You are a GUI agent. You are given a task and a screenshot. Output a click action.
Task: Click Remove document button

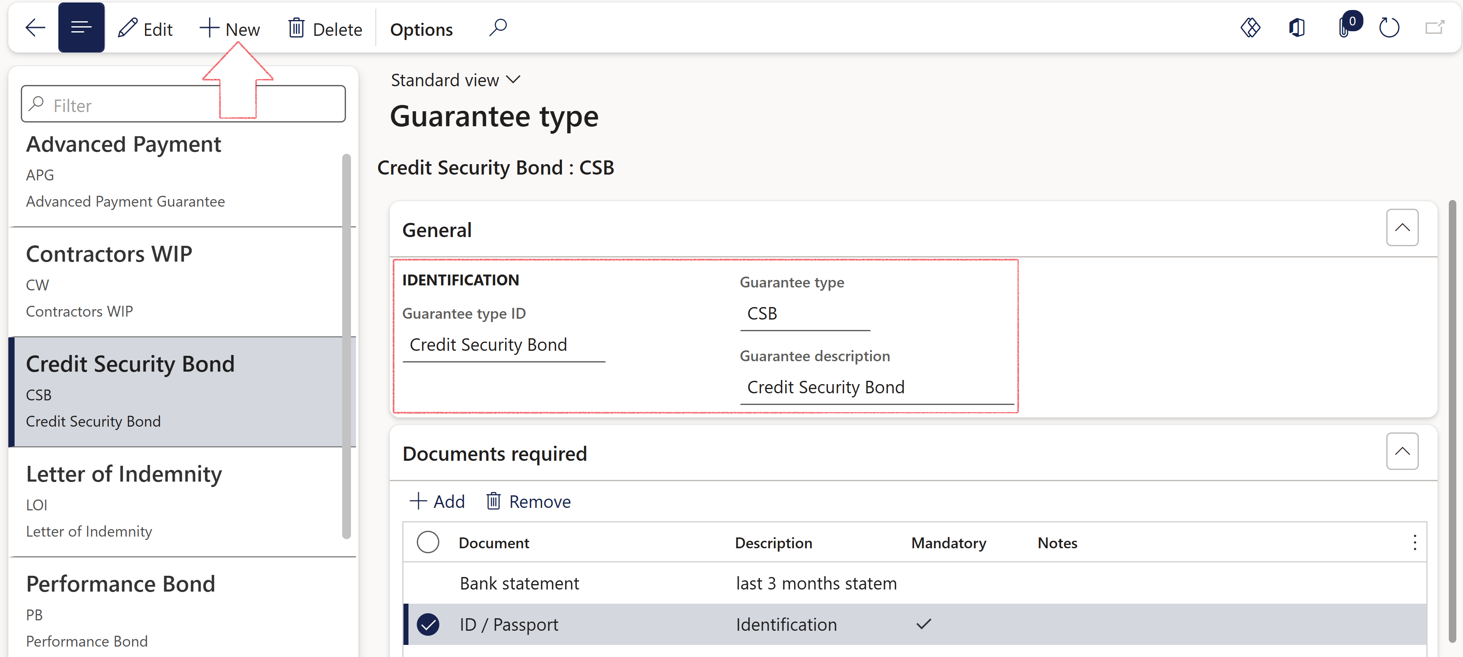(x=529, y=502)
